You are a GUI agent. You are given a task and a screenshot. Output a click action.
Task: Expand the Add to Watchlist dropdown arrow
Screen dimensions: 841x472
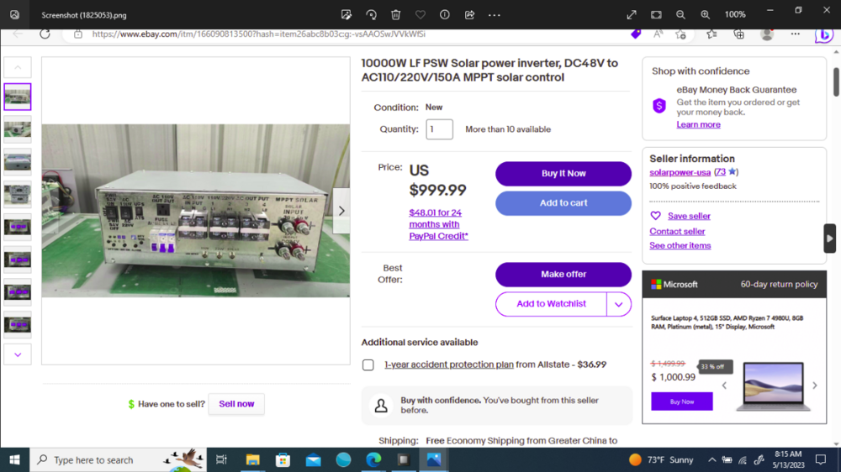618,304
